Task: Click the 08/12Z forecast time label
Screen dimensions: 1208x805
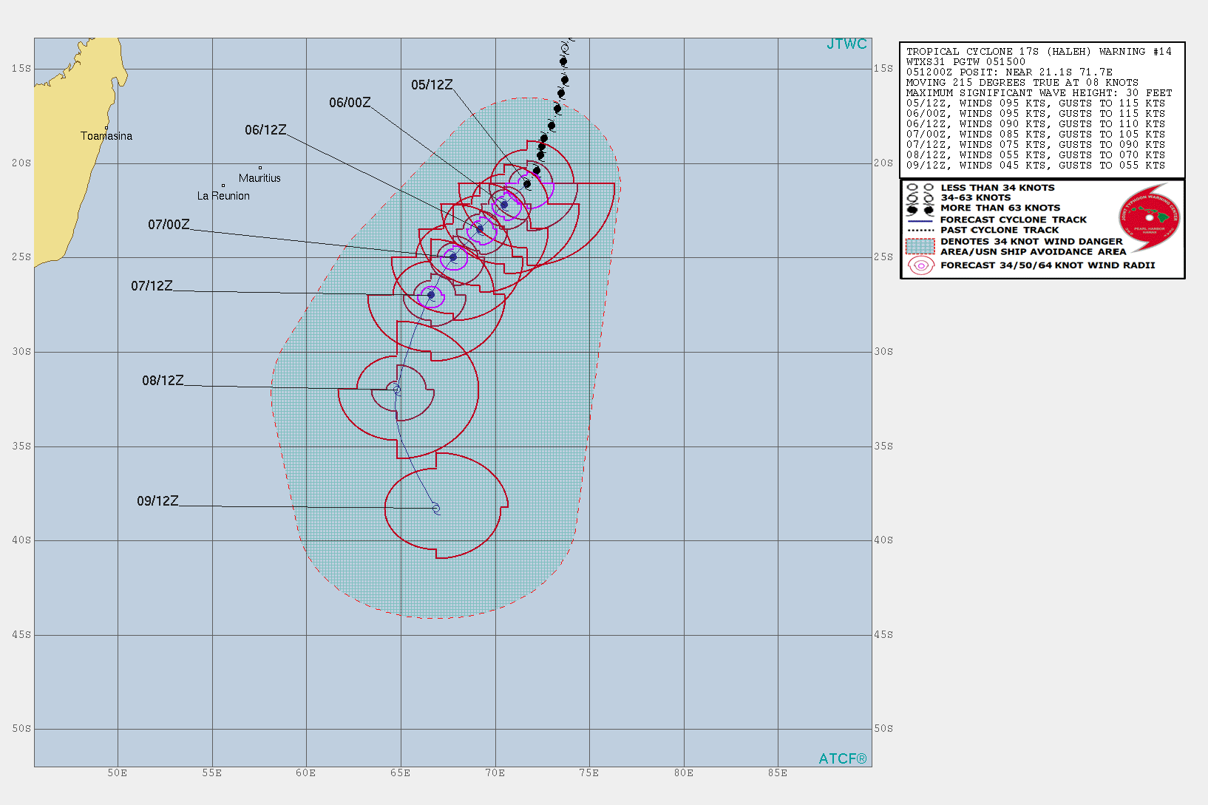Action: click(x=163, y=381)
